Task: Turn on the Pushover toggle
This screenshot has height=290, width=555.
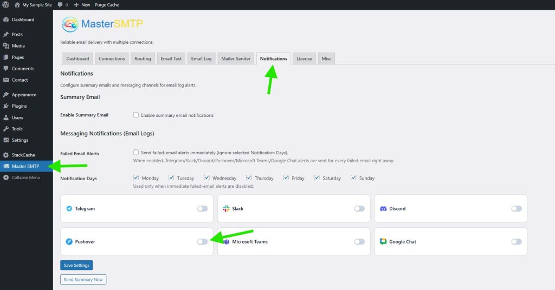Action: [203, 242]
